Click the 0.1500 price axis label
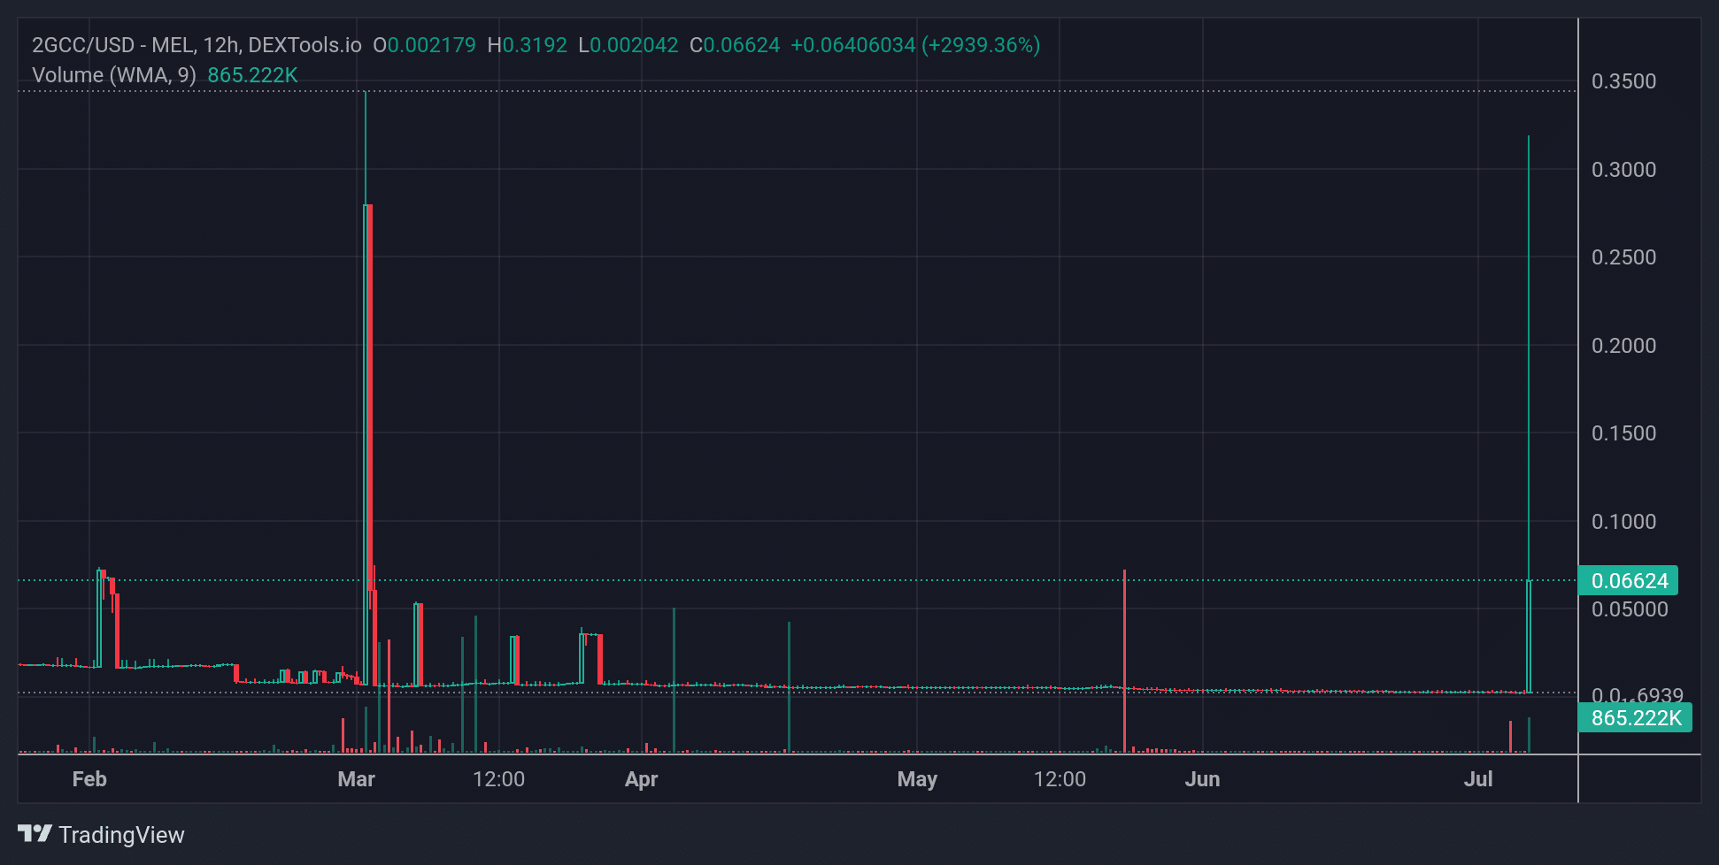 (1623, 433)
